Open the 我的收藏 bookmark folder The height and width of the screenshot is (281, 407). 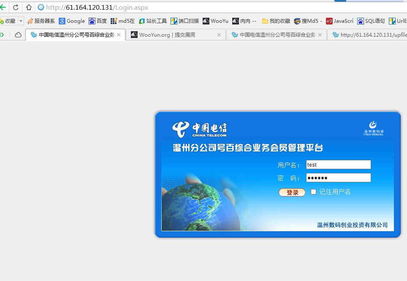click(x=276, y=21)
